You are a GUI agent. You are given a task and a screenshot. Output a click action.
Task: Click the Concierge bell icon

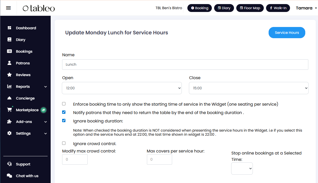[9, 98]
